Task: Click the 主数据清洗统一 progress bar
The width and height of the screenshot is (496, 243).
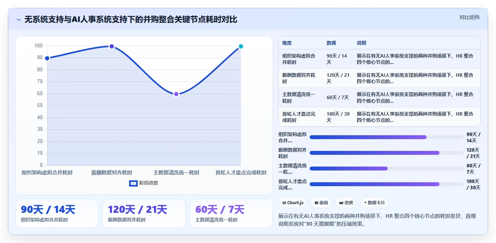Action: tap(386, 169)
